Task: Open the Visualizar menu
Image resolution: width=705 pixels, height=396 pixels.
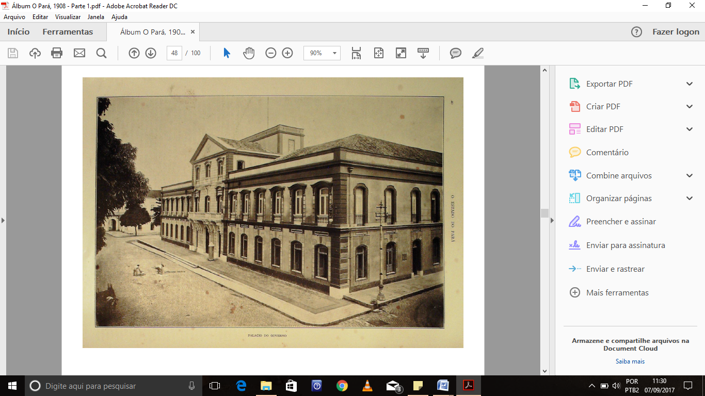Action: [x=68, y=17]
